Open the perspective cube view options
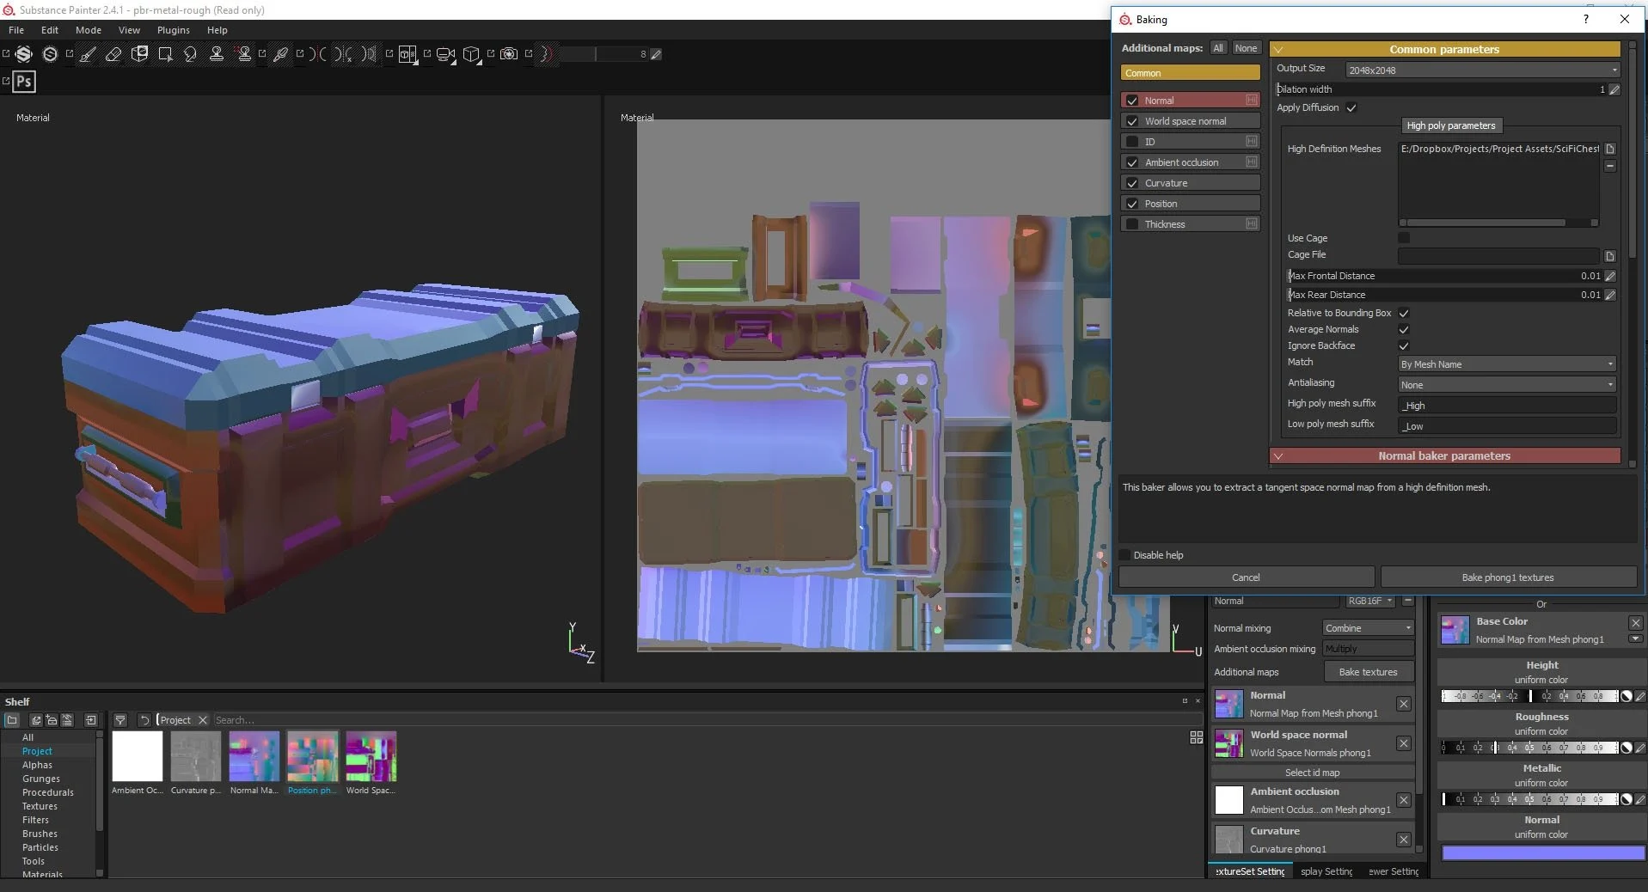Screen dimensions: 1648x892 (471, 54)
